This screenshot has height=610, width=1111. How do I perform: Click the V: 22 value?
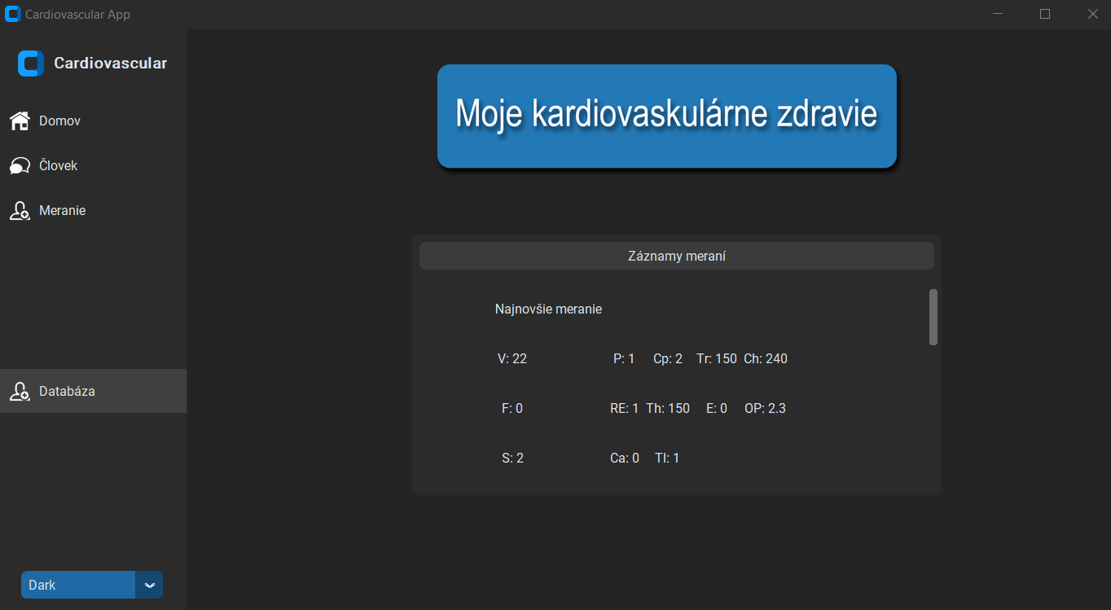[x=512, y=358]
